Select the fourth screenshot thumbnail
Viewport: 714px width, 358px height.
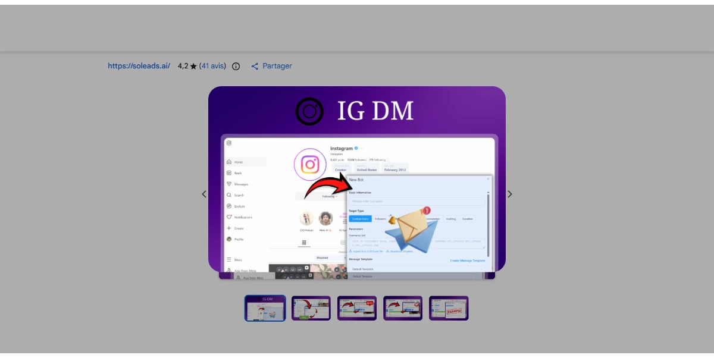403,308
